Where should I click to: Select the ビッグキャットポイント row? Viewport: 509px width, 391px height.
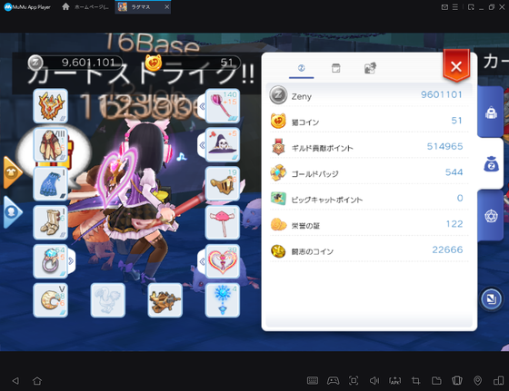pos(369,199)
